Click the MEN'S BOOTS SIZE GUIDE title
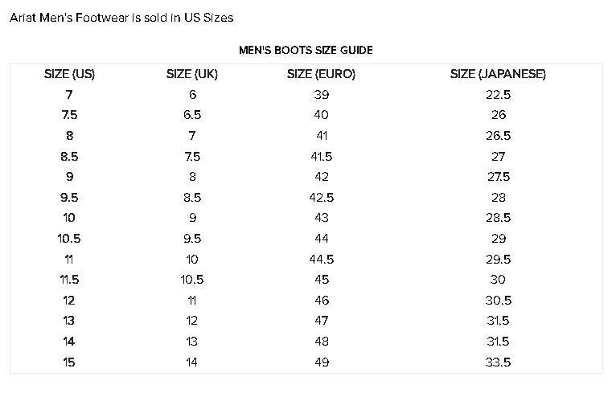Viewport: 612px width, 393px height. [x=306, y=50]
